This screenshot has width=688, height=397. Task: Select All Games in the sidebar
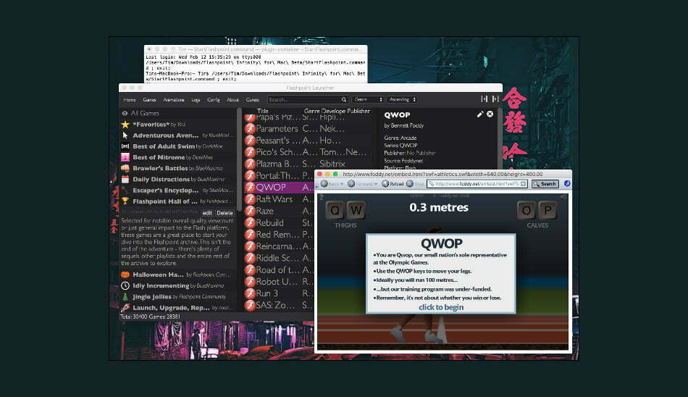pos(177,113)
